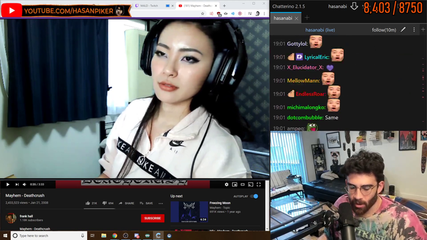427x240 pixels.
Task: Click Share under the video
Action: click(126, 203)
